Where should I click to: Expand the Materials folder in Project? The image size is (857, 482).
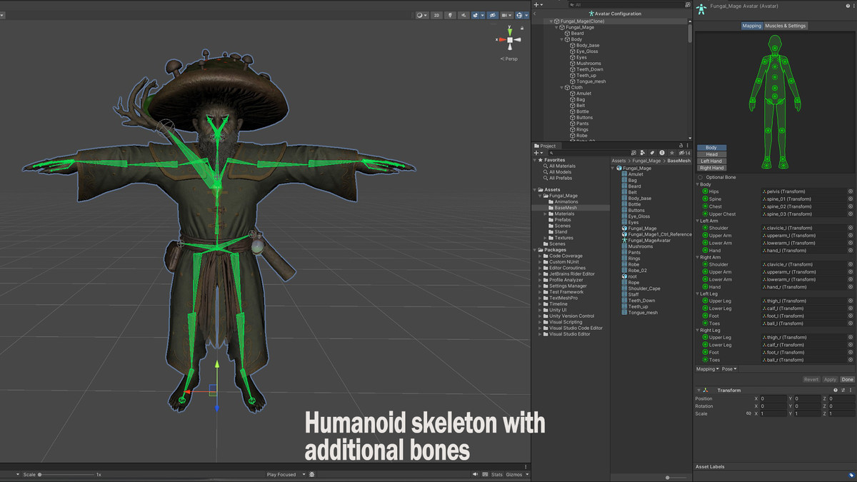tap(545, 214)
